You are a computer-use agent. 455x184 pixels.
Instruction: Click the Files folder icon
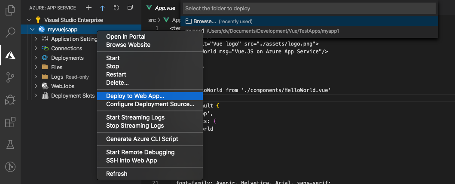coord(45,67)
